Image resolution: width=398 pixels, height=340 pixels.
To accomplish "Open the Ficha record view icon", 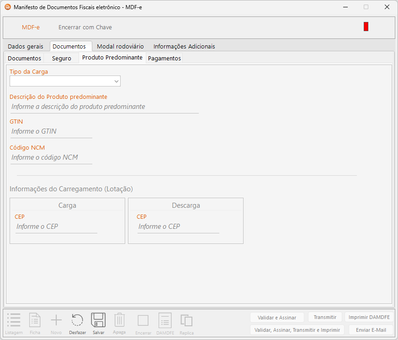I will point(35,320).
